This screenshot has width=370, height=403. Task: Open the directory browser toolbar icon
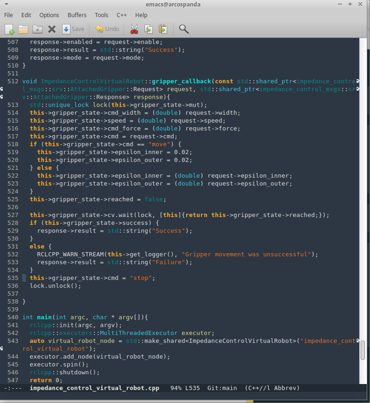click(x=38, y=29)
